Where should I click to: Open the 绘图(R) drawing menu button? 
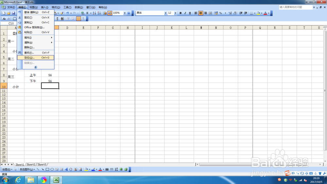pos(7,169)
